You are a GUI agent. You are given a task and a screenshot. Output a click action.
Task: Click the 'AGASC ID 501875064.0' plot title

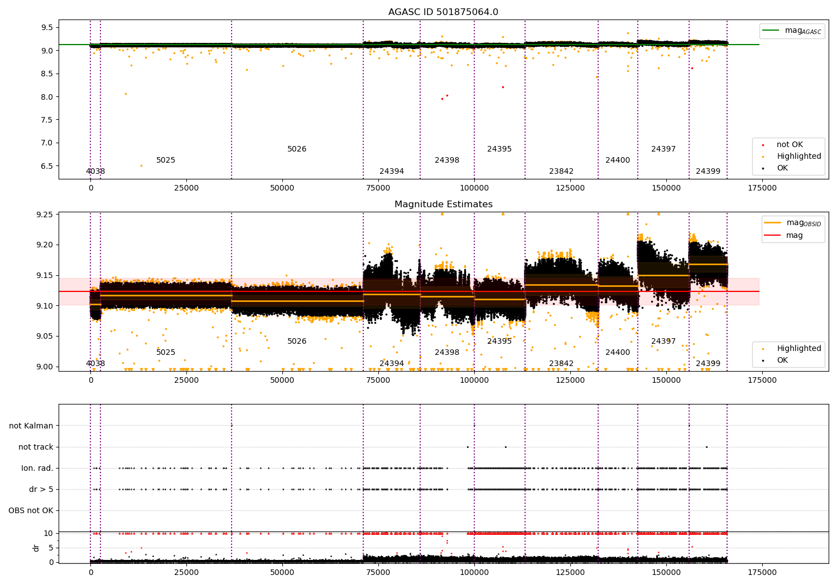click(x=443, y=12)
